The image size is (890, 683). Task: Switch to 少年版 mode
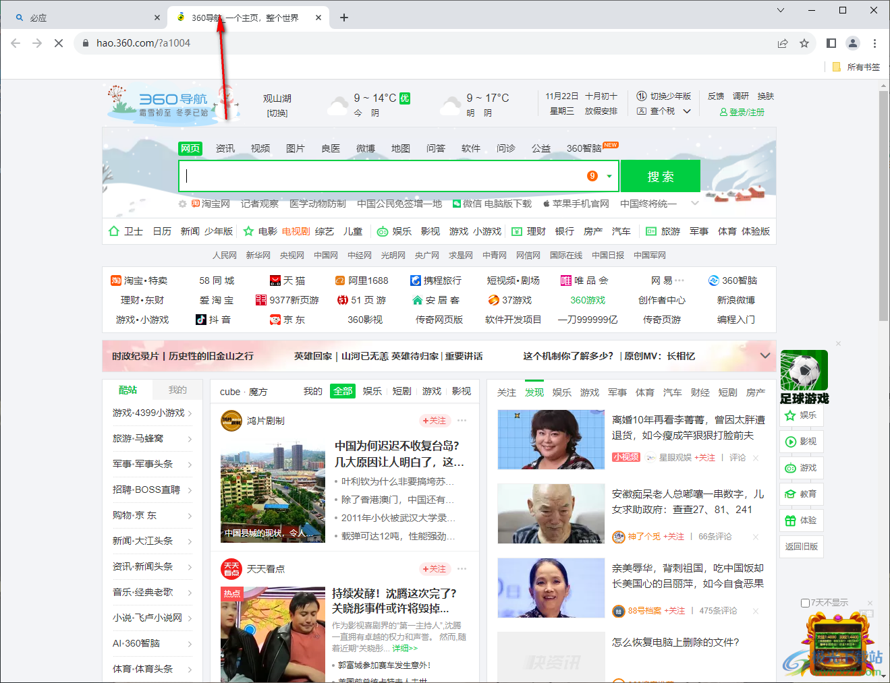tap(664, 96)
